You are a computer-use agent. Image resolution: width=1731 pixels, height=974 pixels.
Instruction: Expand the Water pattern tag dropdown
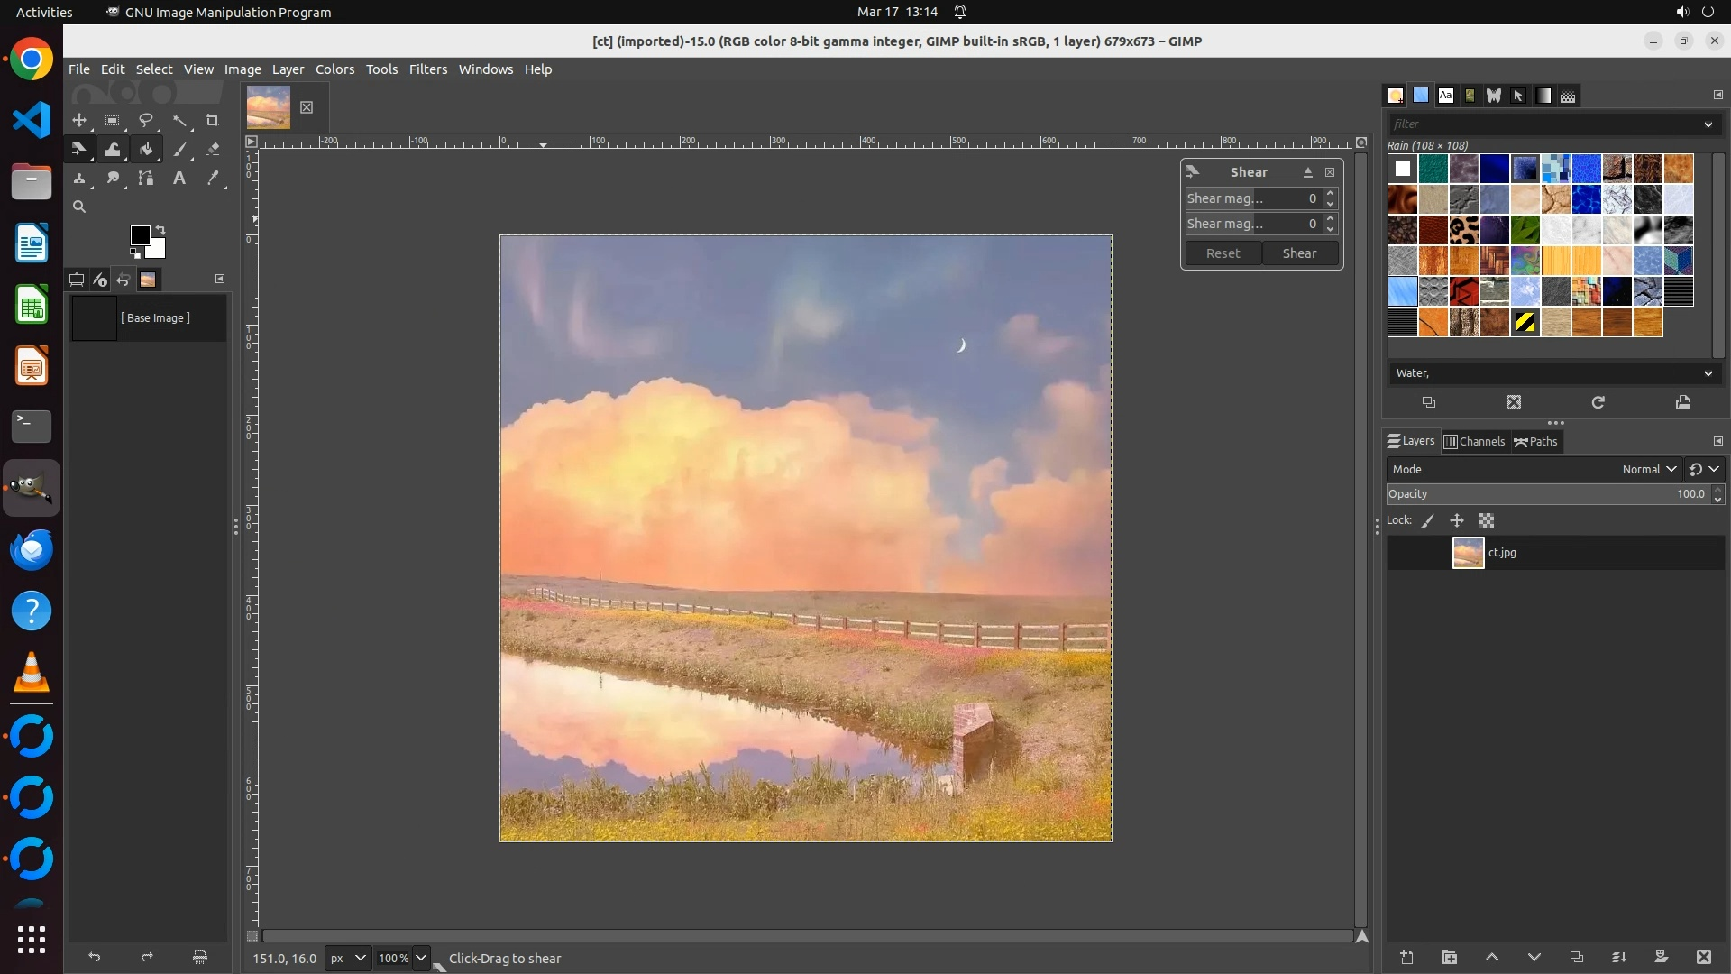click(1708, 373)
